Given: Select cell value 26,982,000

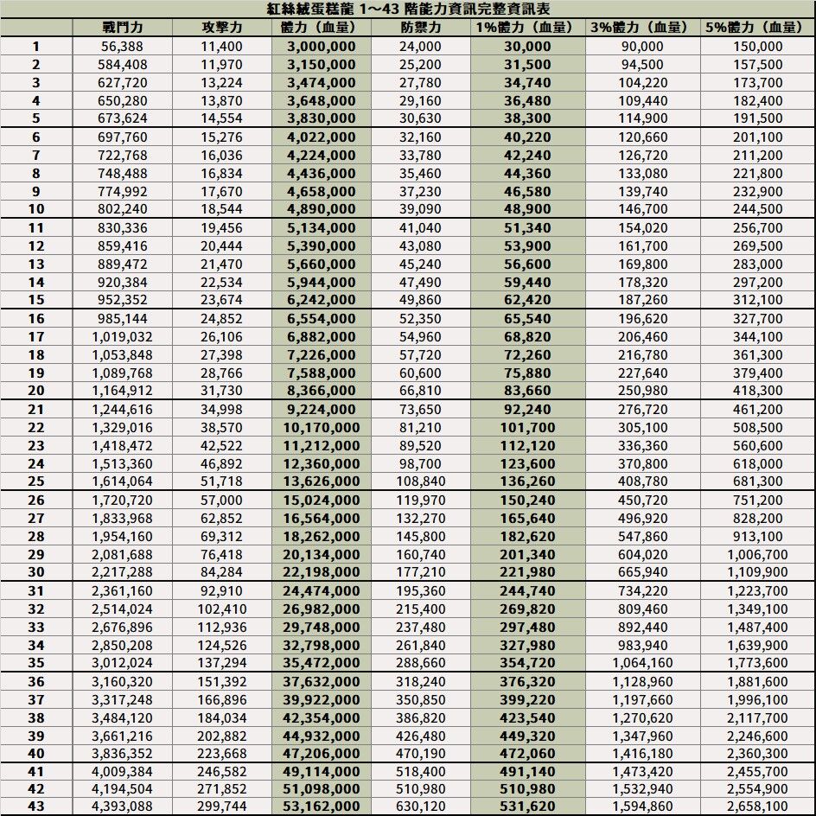Looking at the screenshot, I should pyautogui.click(x=321, y=609).
